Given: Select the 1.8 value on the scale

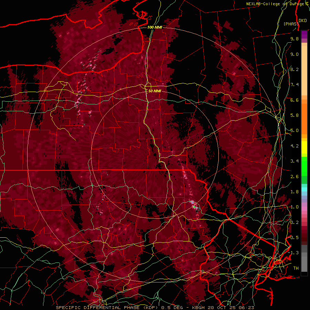Looking at the screenshot, I should [x=294, y=192].
